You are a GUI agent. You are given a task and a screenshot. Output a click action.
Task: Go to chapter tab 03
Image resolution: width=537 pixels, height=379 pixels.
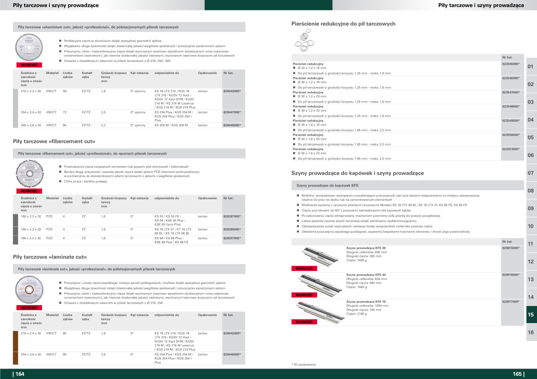click(531, 102)
